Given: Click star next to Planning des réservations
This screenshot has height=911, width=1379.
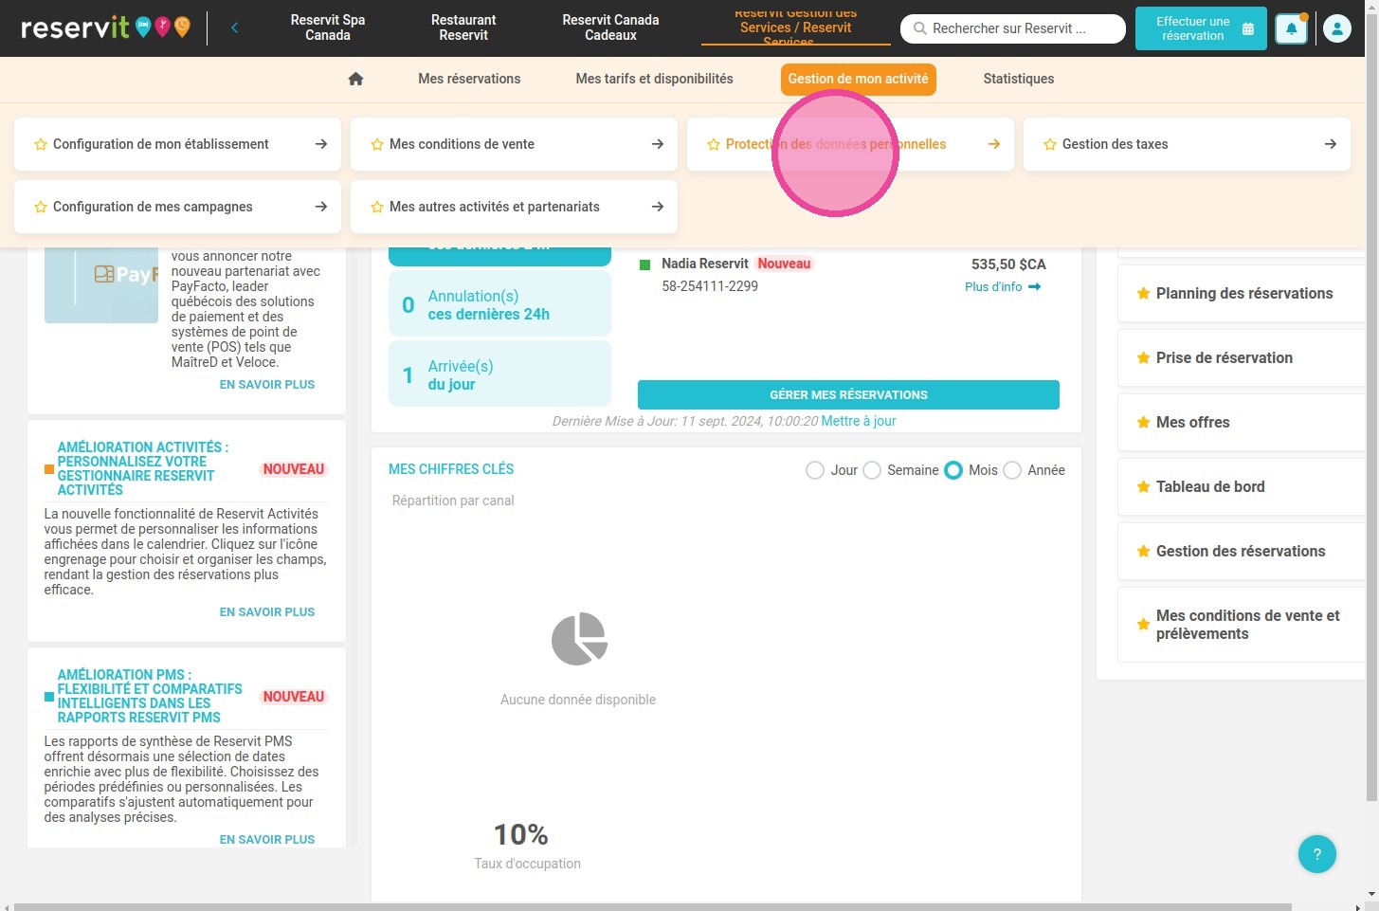Looking at the screenshot, I should 1143,293.
